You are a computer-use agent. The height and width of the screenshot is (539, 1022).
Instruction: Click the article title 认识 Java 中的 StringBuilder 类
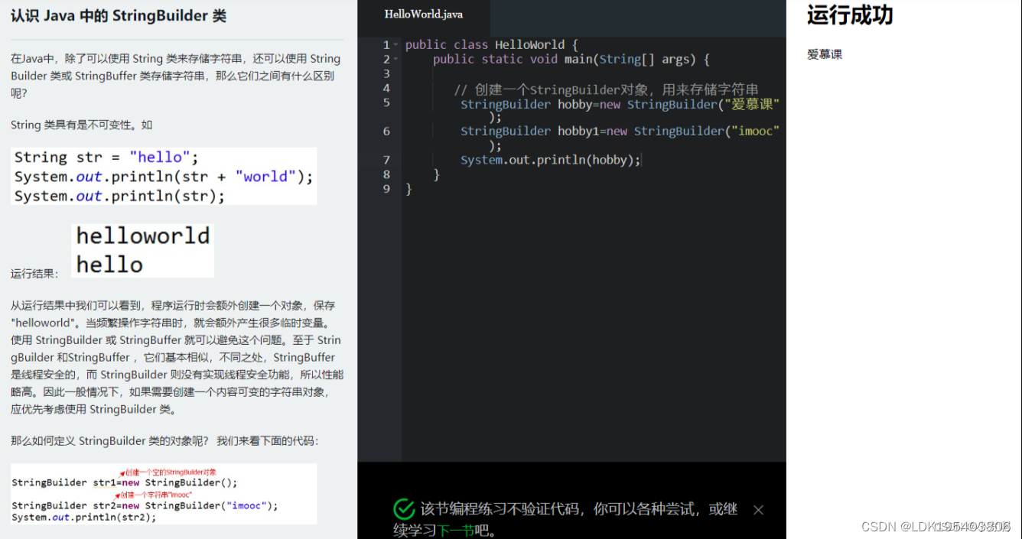(118, 15)
